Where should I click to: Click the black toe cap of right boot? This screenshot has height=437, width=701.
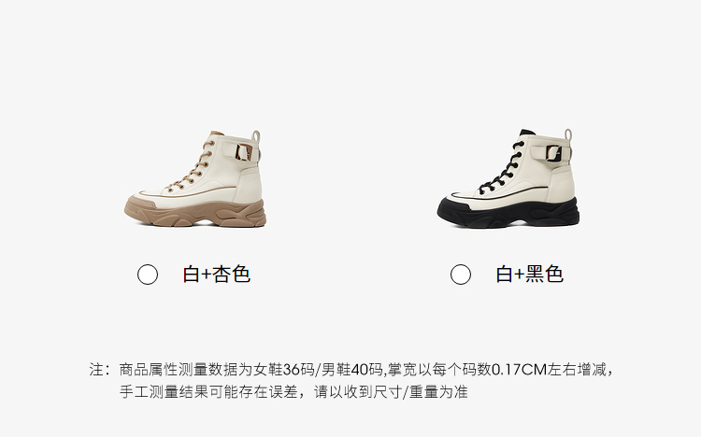452,208
